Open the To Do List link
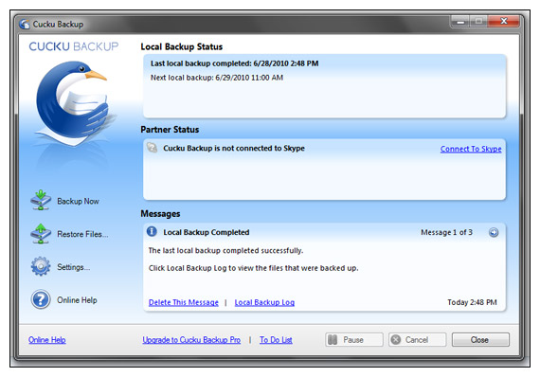Viewport: 540px width, 377px height. (x=276, y=340)
